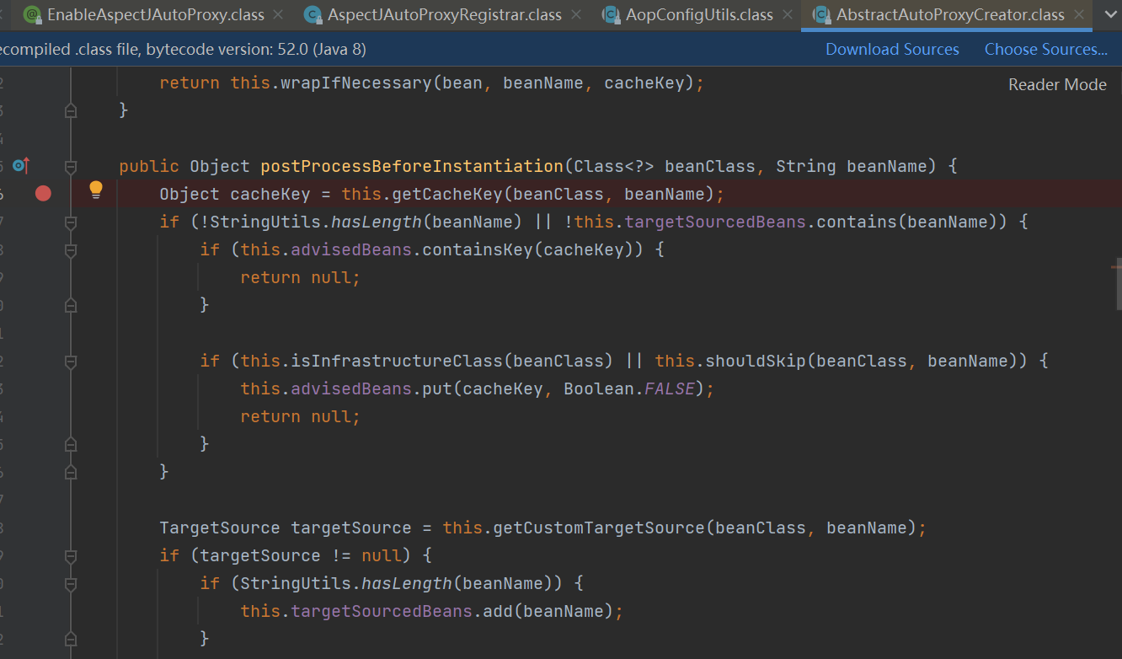Image resolution: width=1122 pixels, height=659 pixels.
Task: Click the fold-end marker below the wrapIfNecessary return
Action: [x=71, y=110]
